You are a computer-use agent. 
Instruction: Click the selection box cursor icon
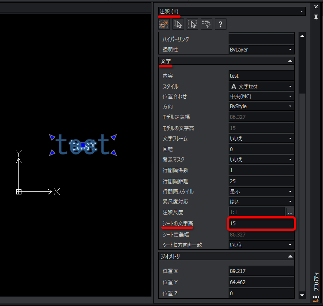click(x=192, y=24)
